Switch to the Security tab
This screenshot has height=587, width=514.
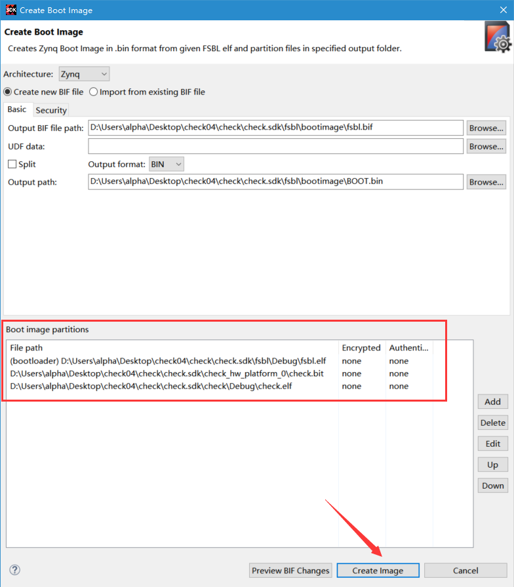pyautogui.click(x=51, y=110)
